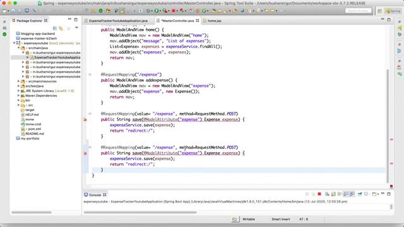This screenshot has width=404, height=227.
Task: Select the target folder
Action: coord(30,110)
